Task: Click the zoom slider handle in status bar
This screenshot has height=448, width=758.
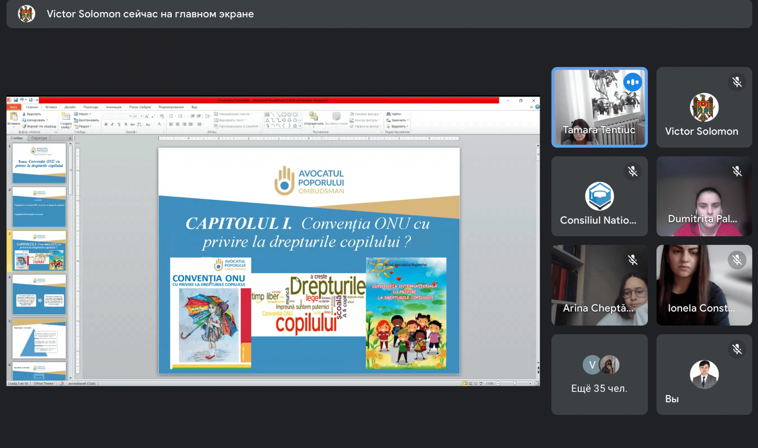Action: coord(514,384)
